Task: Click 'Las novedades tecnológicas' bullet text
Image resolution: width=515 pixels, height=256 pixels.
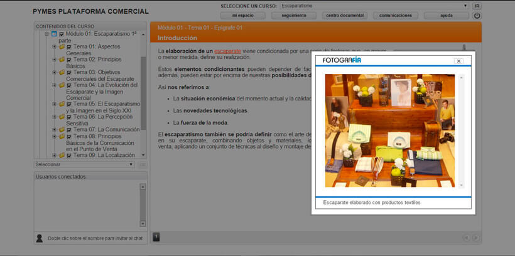Action: (x=210, y=110)
